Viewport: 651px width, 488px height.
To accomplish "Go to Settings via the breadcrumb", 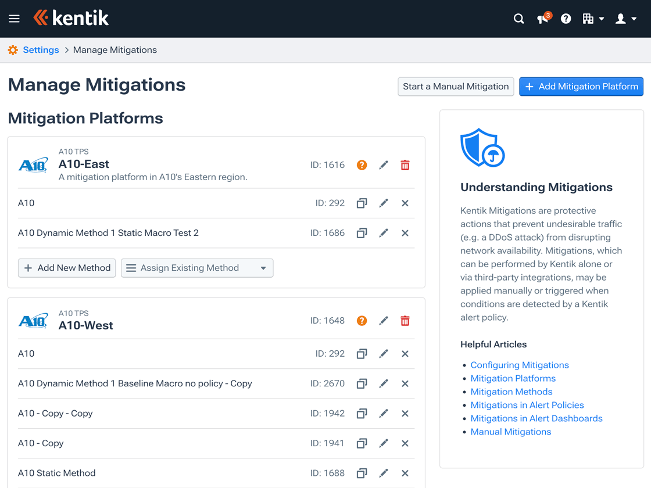I will 41,50.
